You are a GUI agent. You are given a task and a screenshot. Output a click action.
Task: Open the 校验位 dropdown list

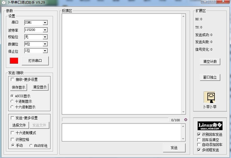pyautogui.click(x=45, y=37)
